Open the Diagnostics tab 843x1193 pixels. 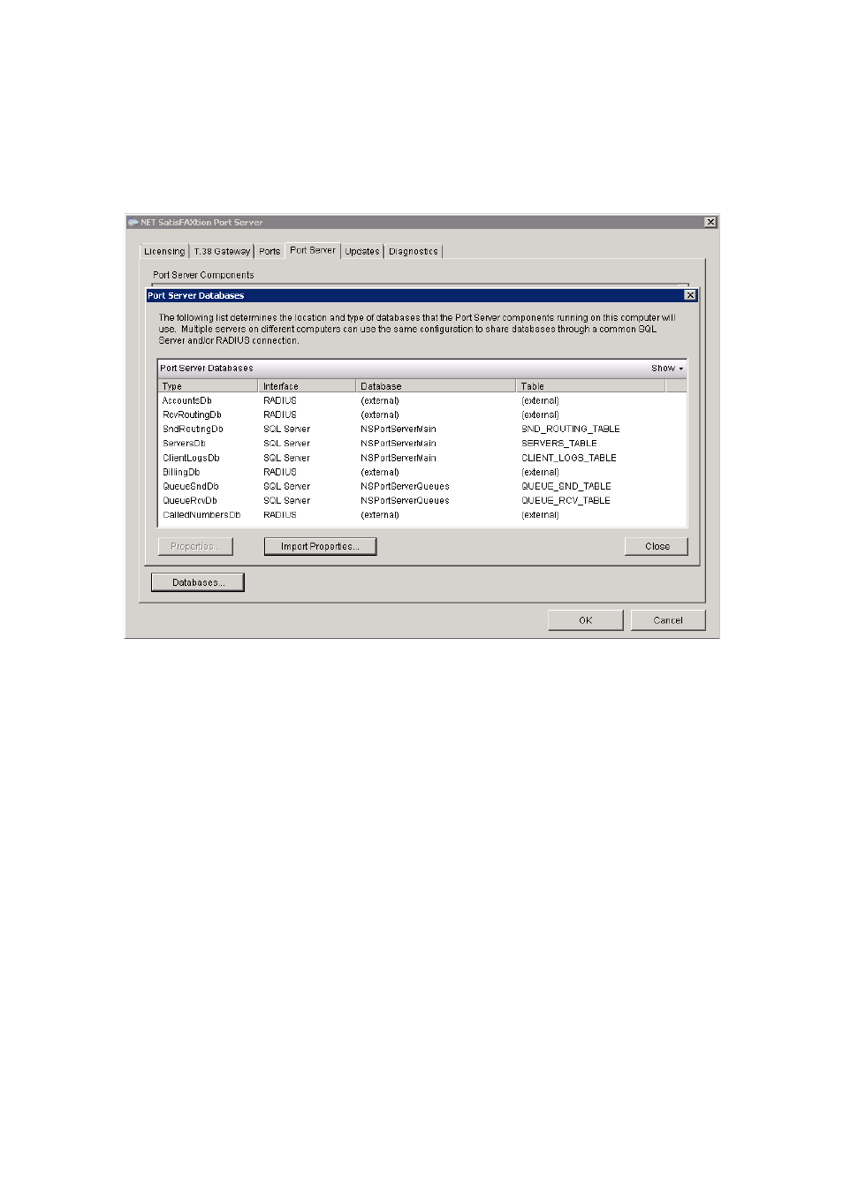(414, 251)
